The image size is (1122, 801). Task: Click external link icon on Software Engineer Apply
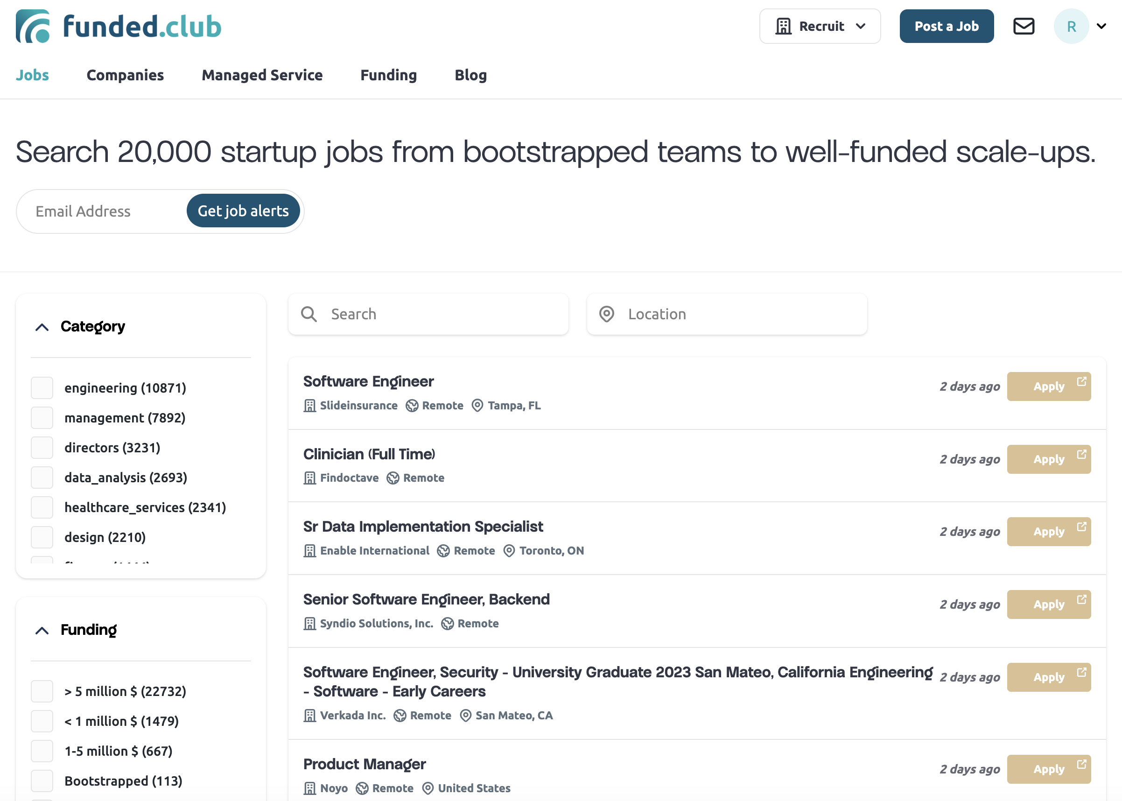1081,382
